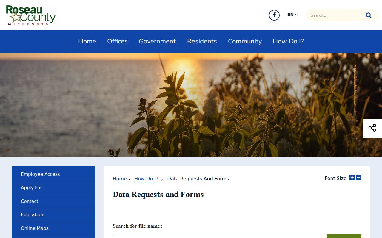
Task: Open the Contact sidebar link
Action: (53, 201)
